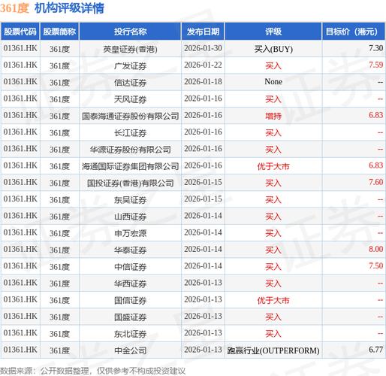Select the 东吴证券 broker cell
This screenshot has width=386, height=376.
tap(130, 200)
